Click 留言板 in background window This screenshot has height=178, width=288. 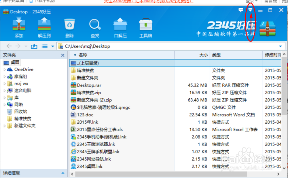click(270, 1)
